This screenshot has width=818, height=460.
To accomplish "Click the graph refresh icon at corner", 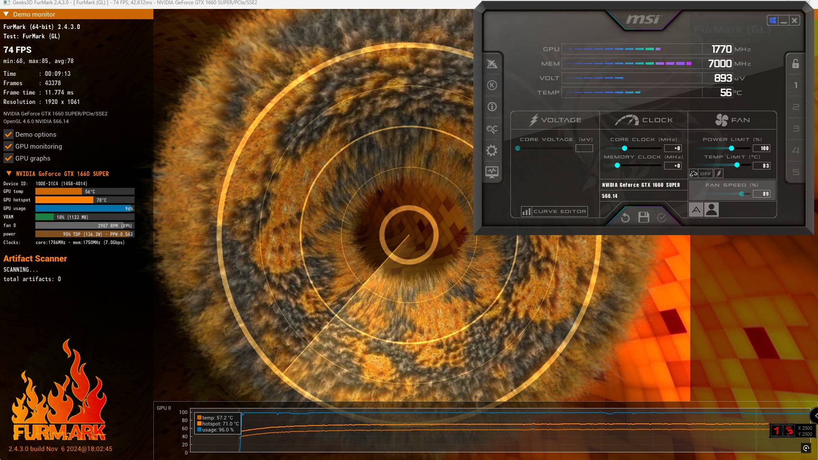I will pyautogui.click(x=806, y=448).
